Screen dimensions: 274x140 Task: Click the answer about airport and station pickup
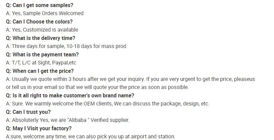(91, 137)
